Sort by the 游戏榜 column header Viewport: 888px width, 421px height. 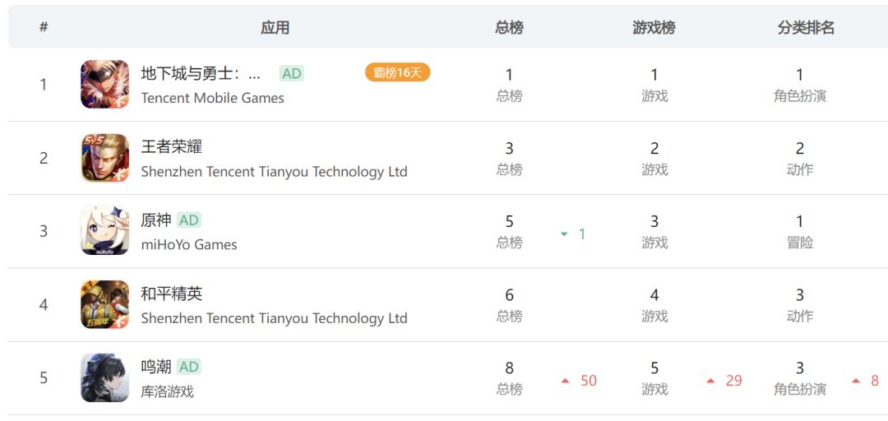click(654, 27)
